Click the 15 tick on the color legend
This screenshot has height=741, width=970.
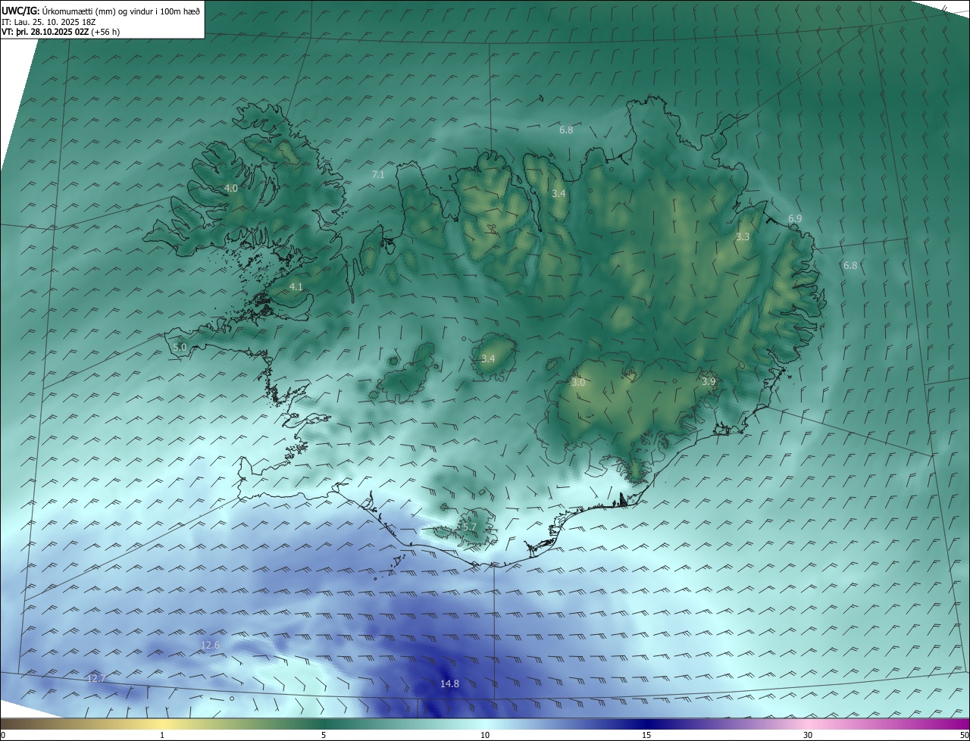646,735
